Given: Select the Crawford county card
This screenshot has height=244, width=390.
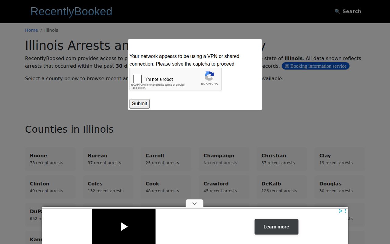Looking at the screenshot, I should click(224, 187).
